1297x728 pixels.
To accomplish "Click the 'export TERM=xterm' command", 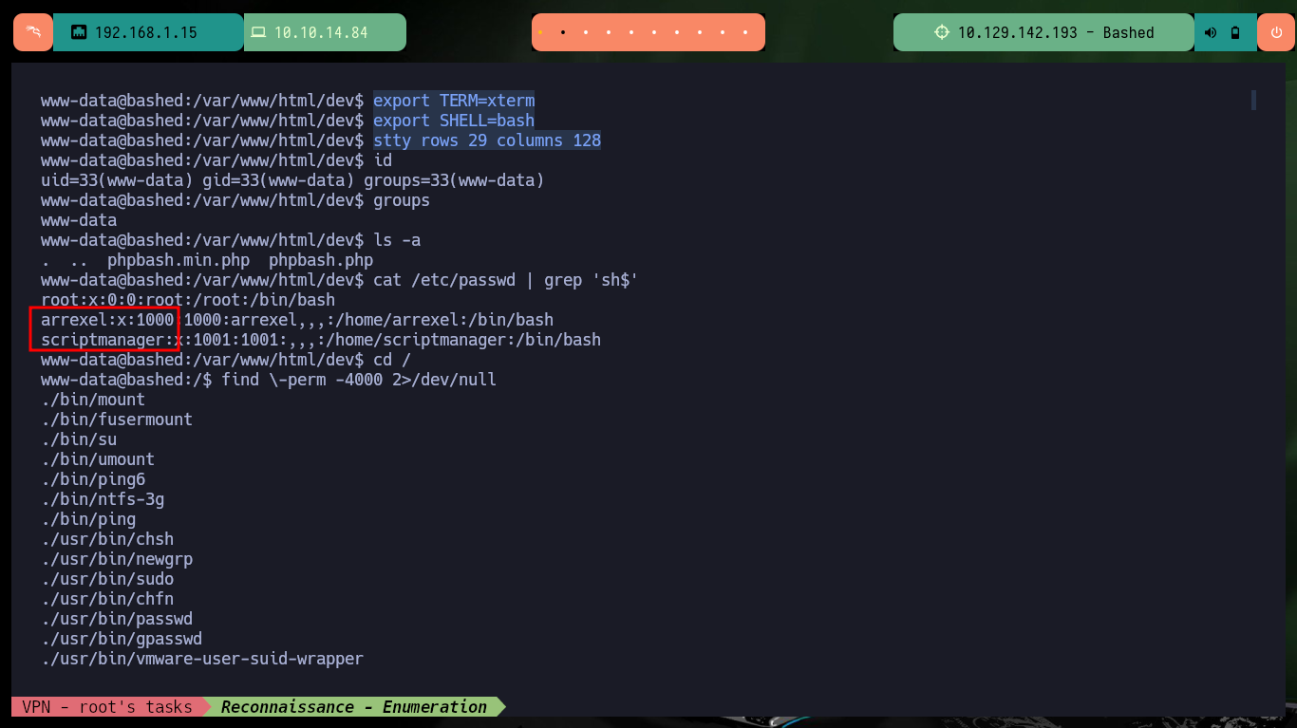I will click(x=454, y=101).
